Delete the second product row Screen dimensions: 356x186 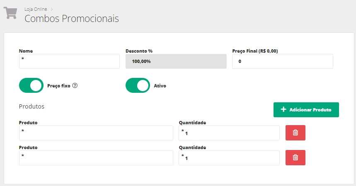point(295,157)
